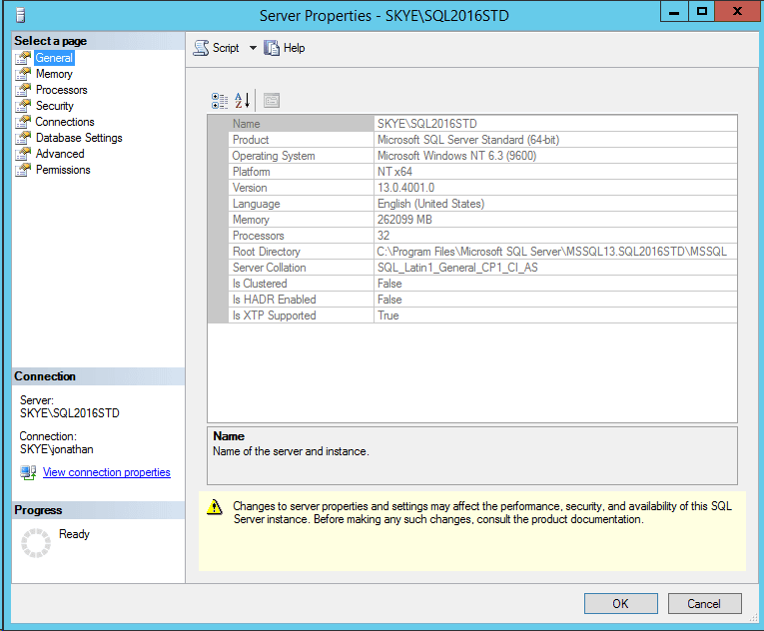
Task: Select the Memory property in grid
Action: [x=251, y=220]
